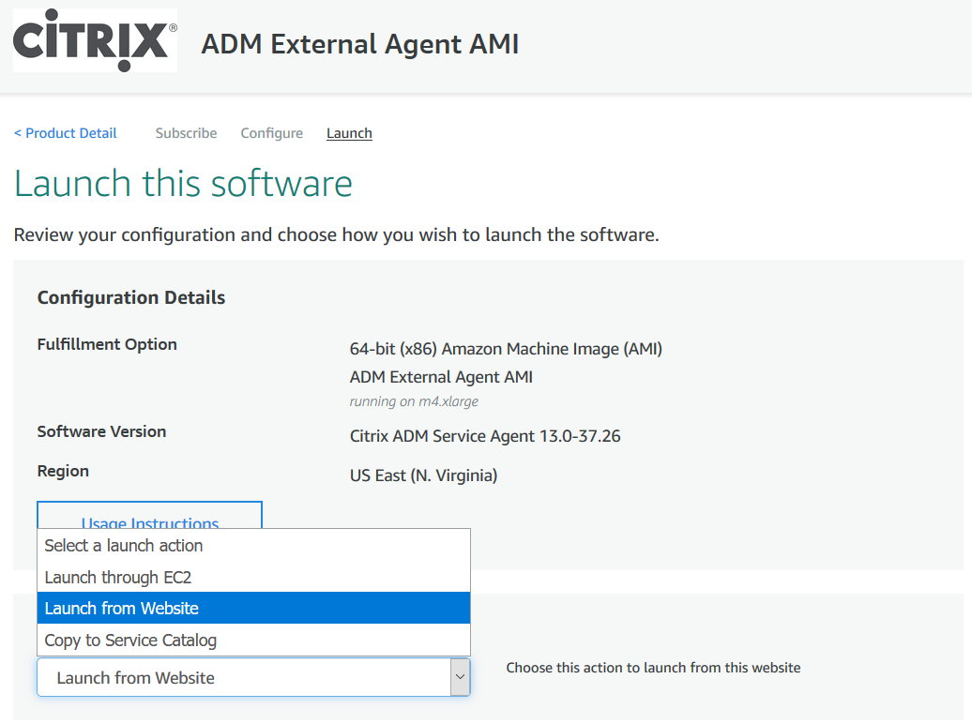Open the Configure step tab

tap(271, 133)
